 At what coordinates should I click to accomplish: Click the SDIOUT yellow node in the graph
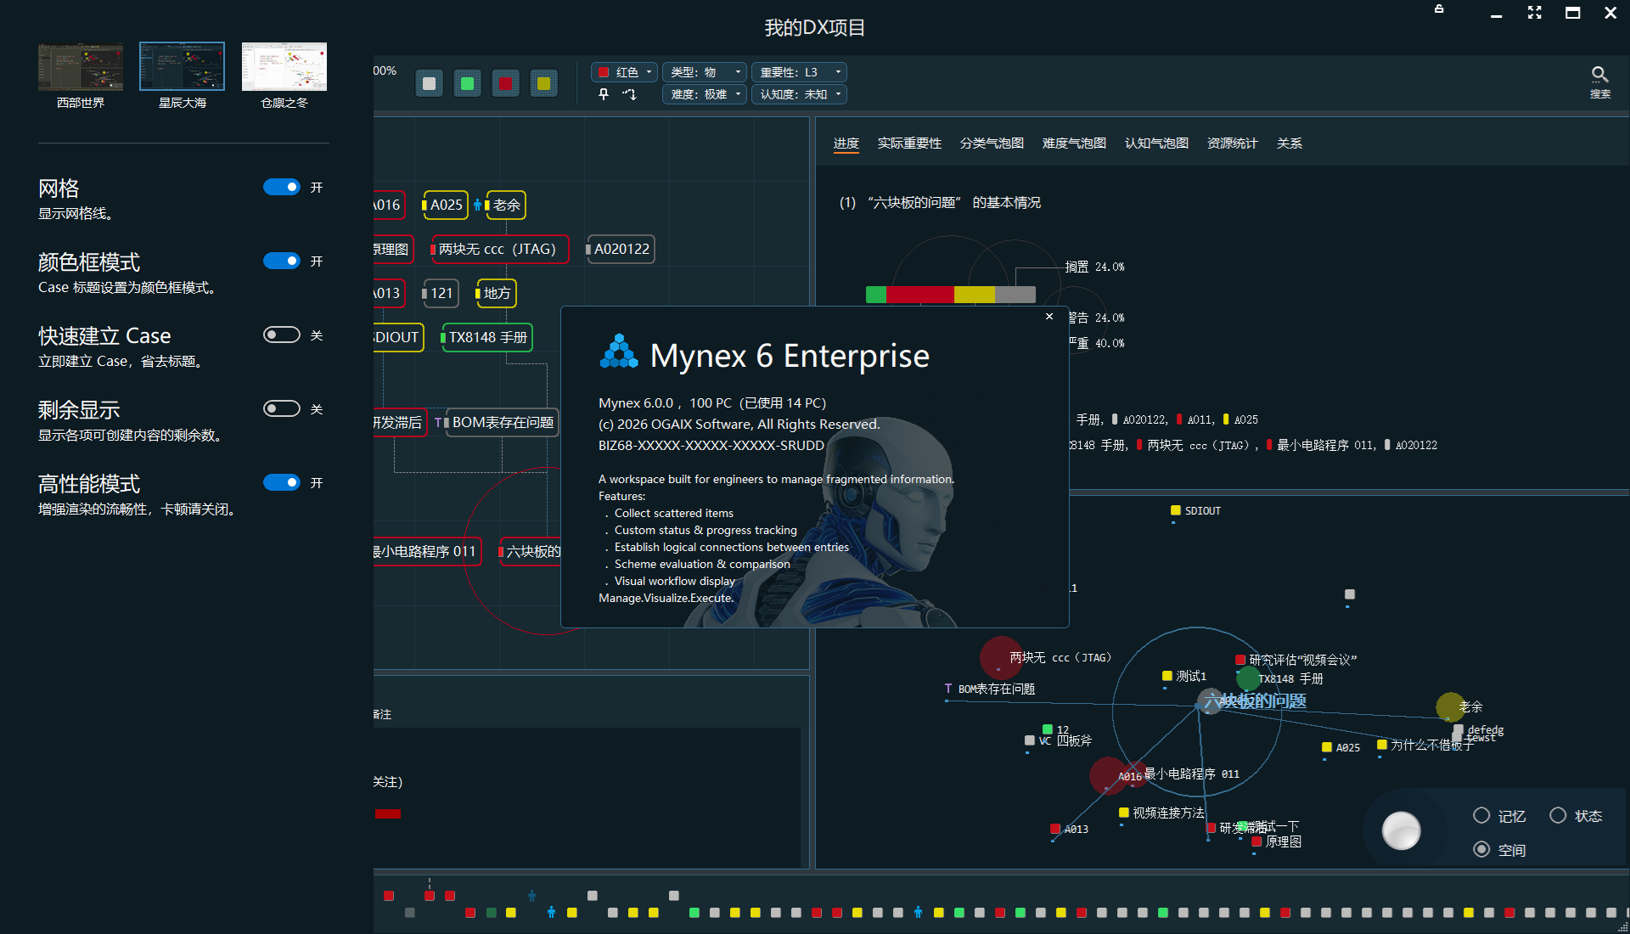[x=1176, y=510]
